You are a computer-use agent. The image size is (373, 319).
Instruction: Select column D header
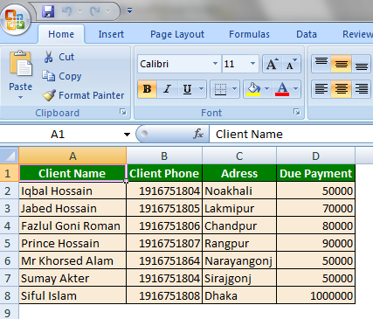(x=315, y=156)
